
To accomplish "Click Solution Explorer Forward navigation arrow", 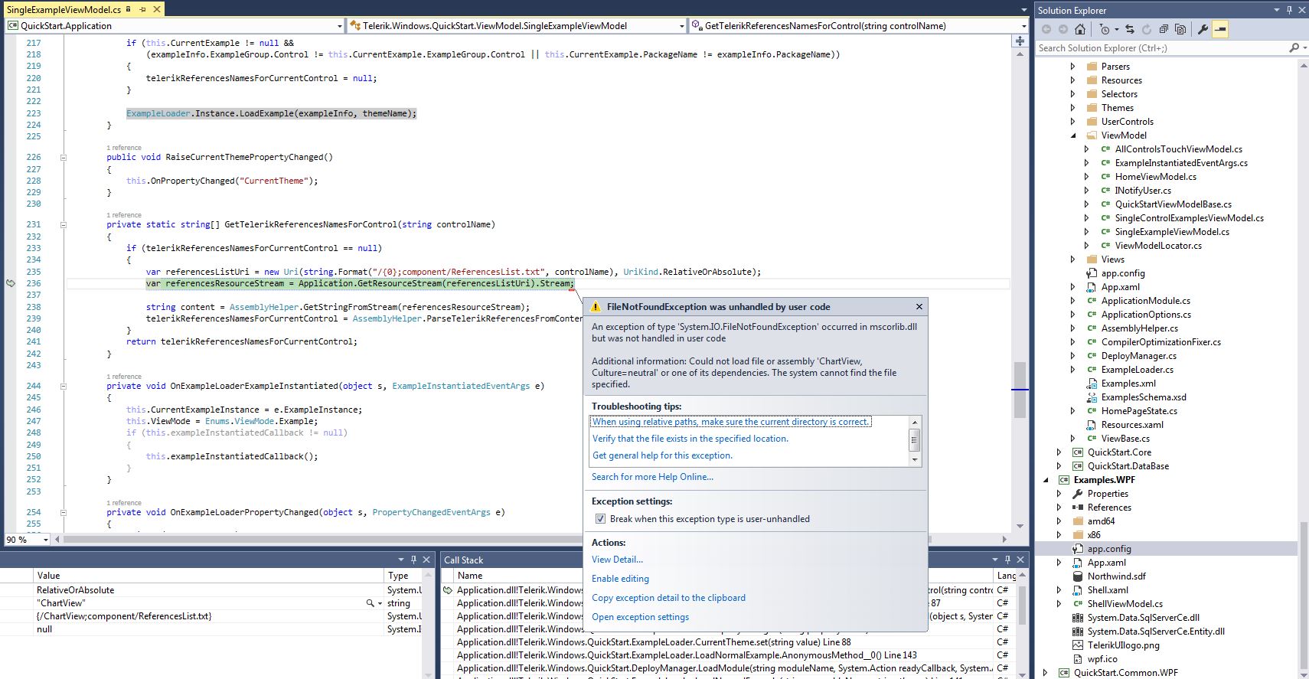I will point(1063,30).
